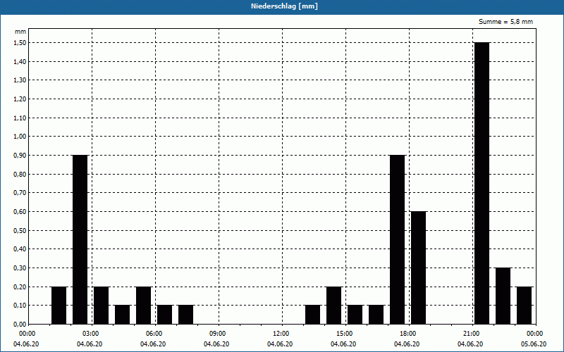Select the 06:00 time label
The width and height of the screenshot is (564, 352).
154,334
